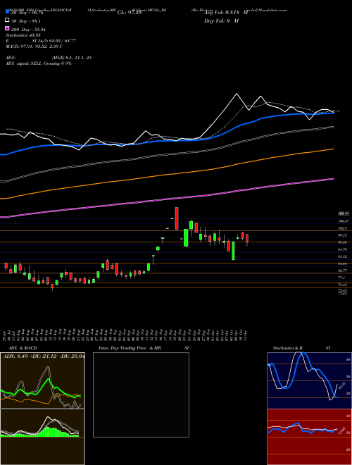Open the ADX line chart thumbnail
This screenshot has width=352, height=465.
[42, 380]
